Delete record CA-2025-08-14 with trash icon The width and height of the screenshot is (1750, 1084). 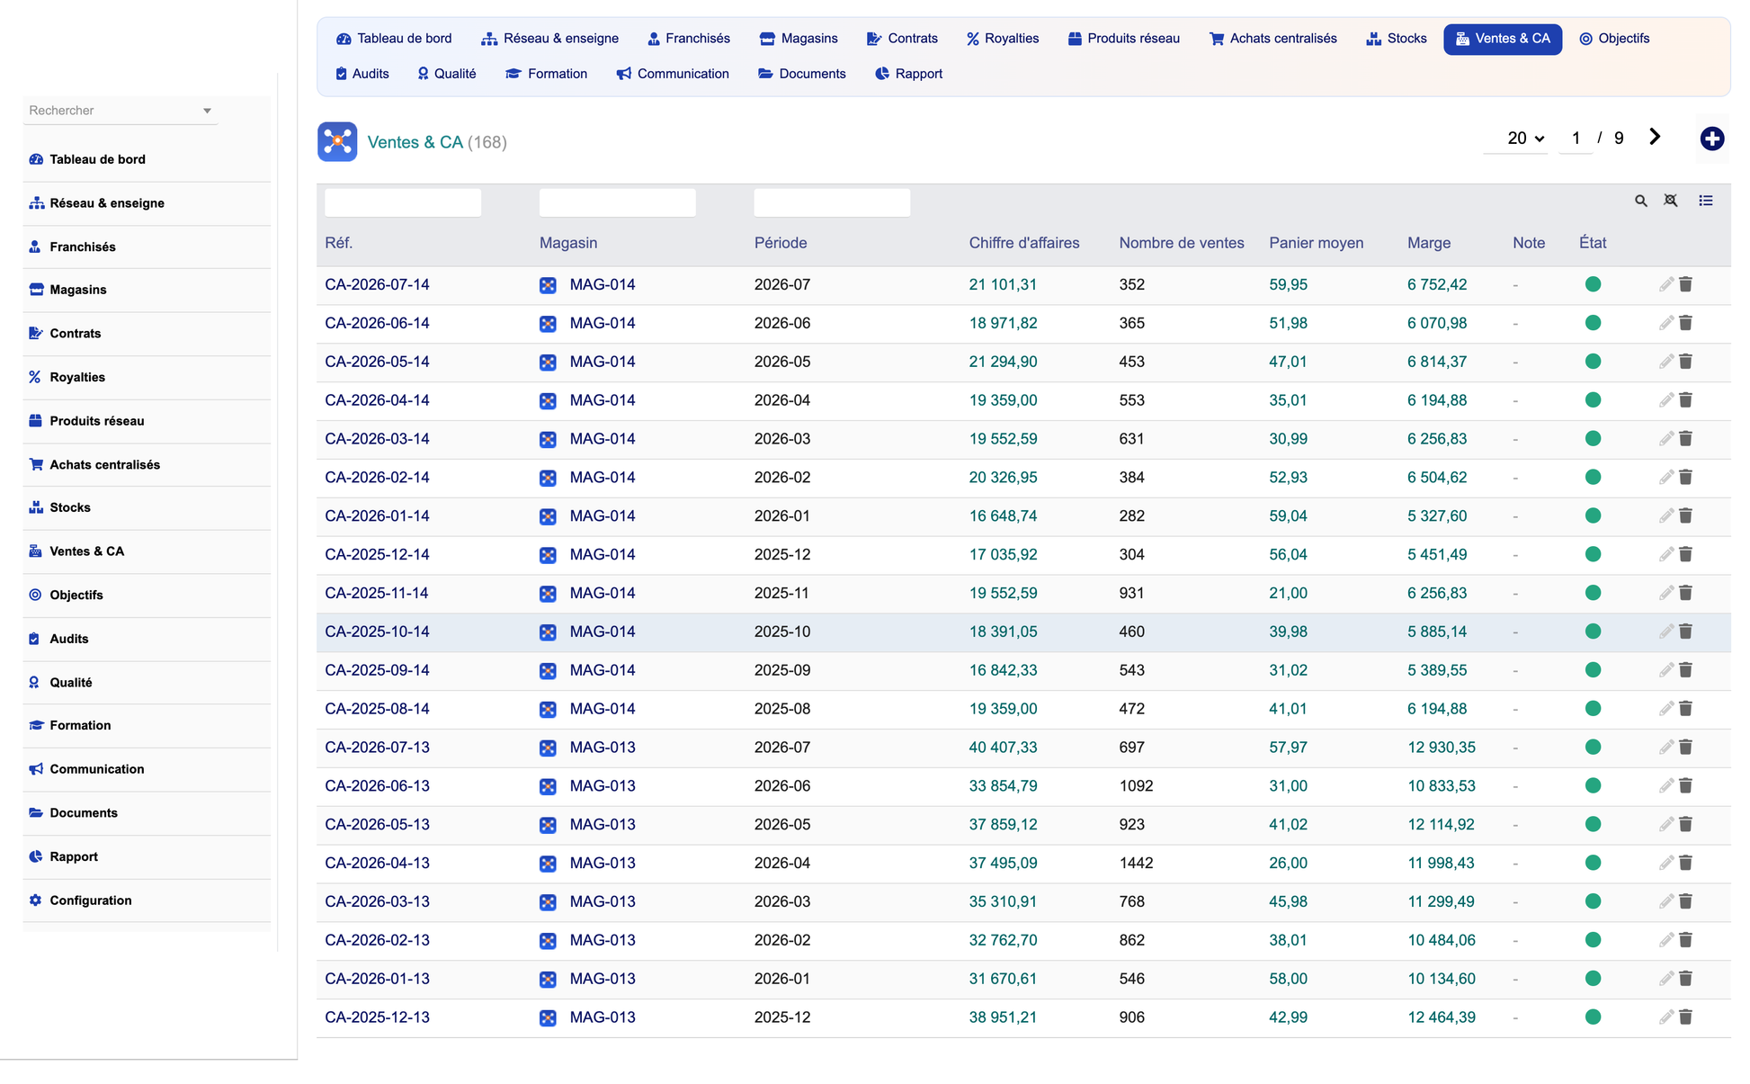(x=1685, y=709)
